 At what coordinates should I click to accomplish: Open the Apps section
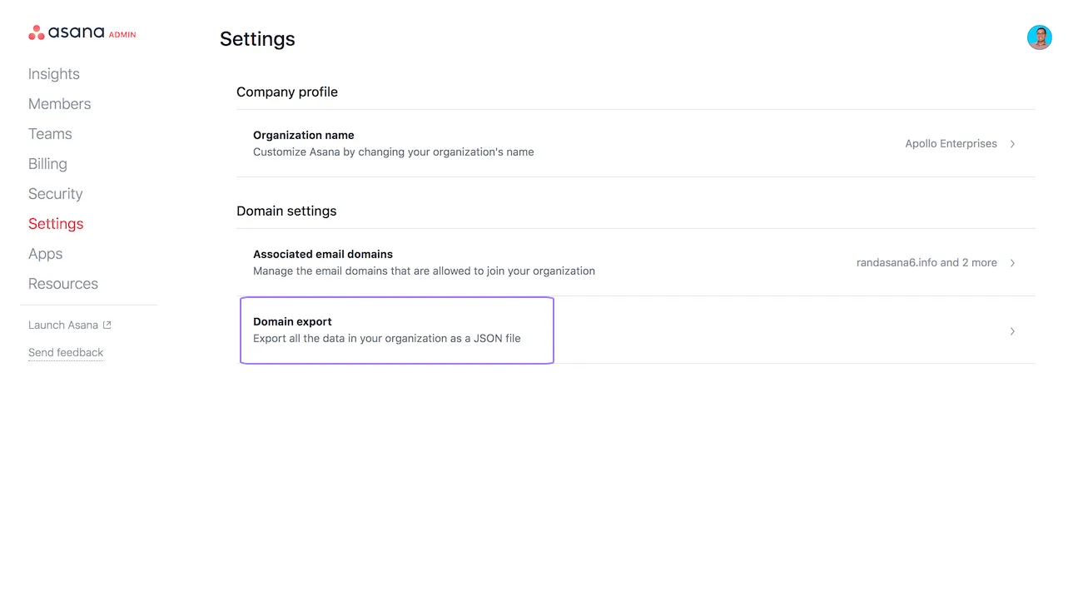45,253
